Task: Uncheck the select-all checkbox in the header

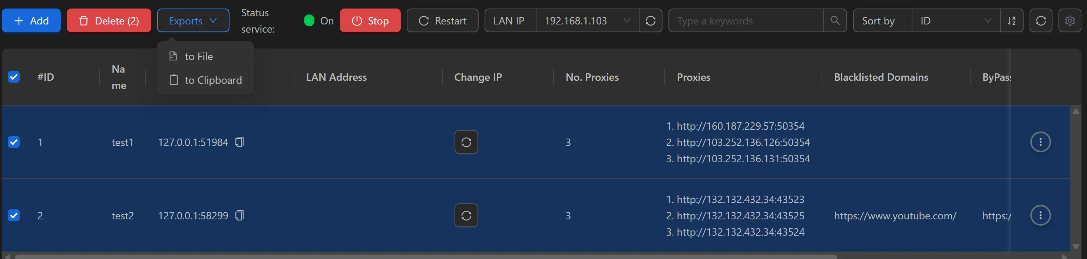Action: point(14,77)
